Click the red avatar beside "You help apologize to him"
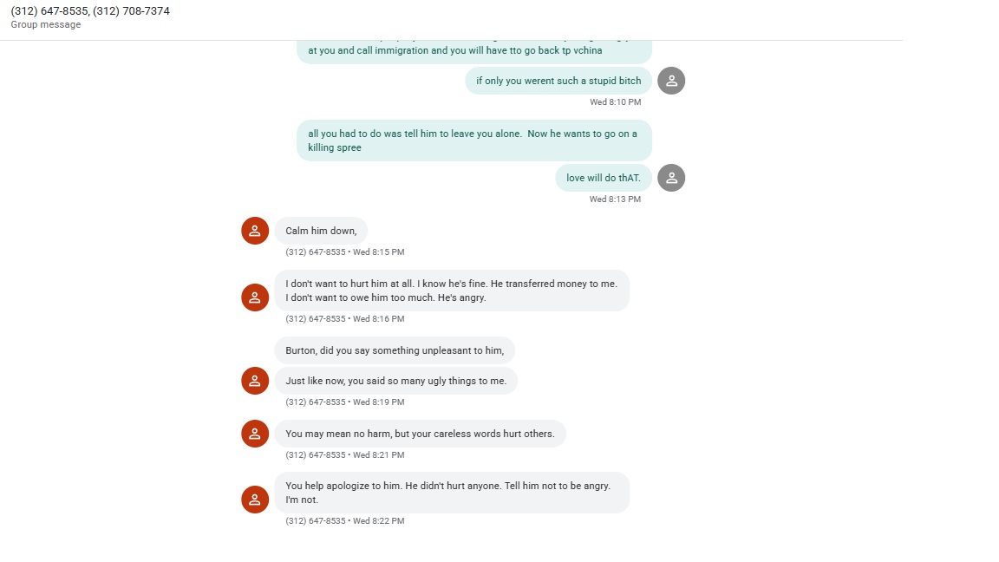 point(255,500)
